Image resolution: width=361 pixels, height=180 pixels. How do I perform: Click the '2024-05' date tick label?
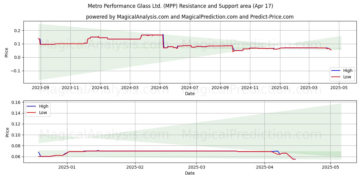point(160,88)
